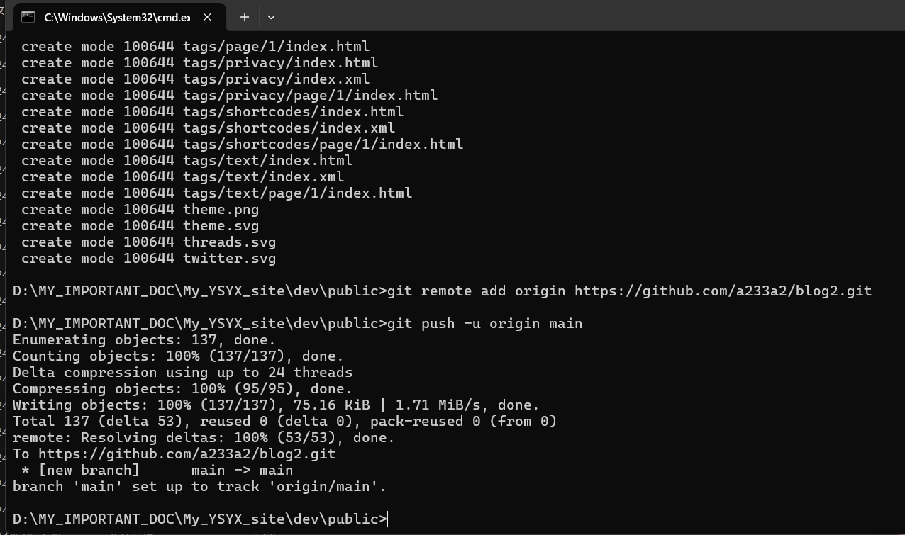Image resolution: width=905 pixels, height=535 pixels.
Task: Click the 'tags/privacy/index.xml' line
Action: 196,79
